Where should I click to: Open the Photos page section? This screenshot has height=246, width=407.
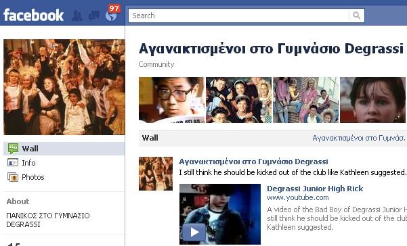[x=33, y=177]
